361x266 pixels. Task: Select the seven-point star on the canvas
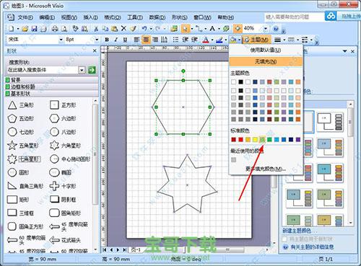pos(187,185)
